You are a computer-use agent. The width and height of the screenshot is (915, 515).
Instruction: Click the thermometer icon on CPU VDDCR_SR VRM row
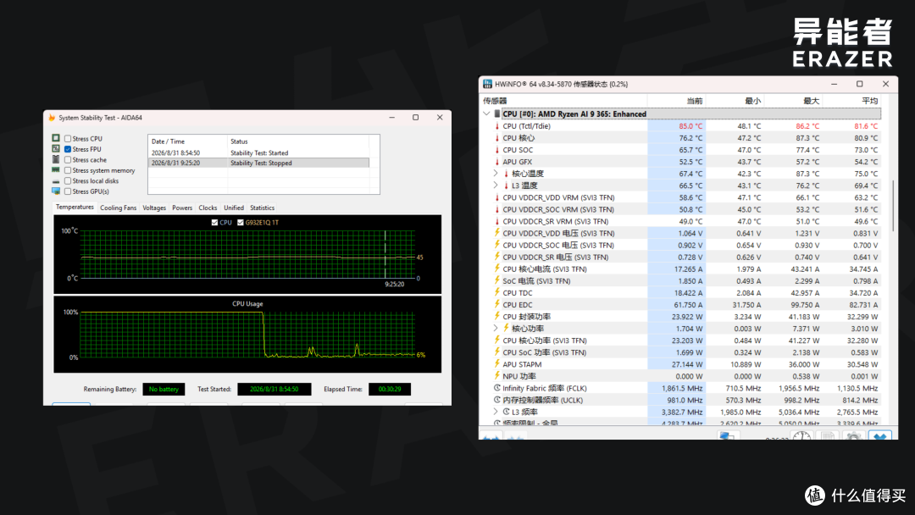click(497, 221)
